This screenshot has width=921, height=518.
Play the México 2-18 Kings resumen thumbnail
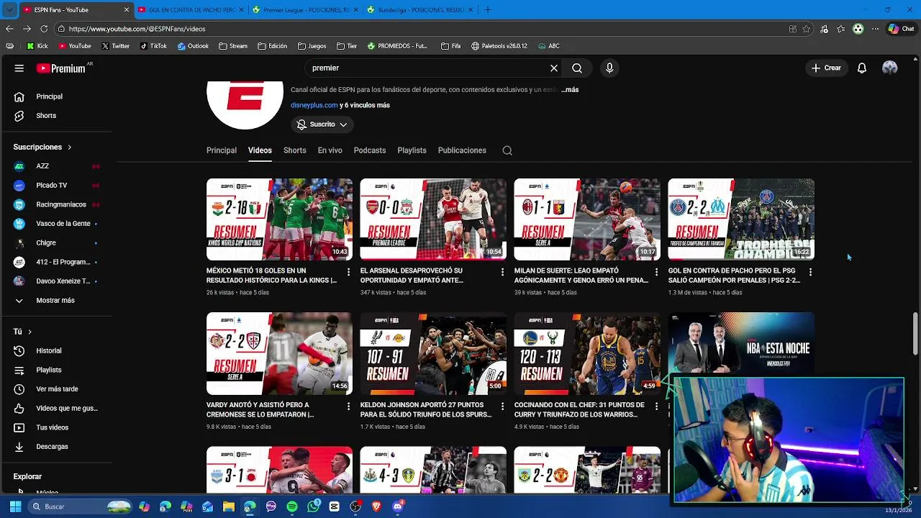click(279, 219)
